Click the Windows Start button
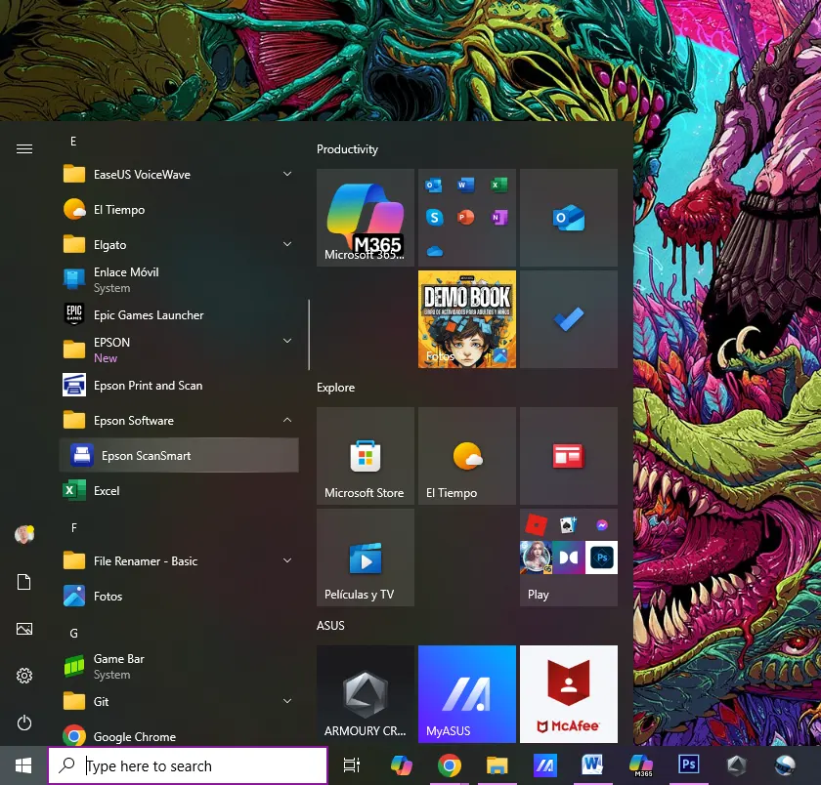 point(23,765)
